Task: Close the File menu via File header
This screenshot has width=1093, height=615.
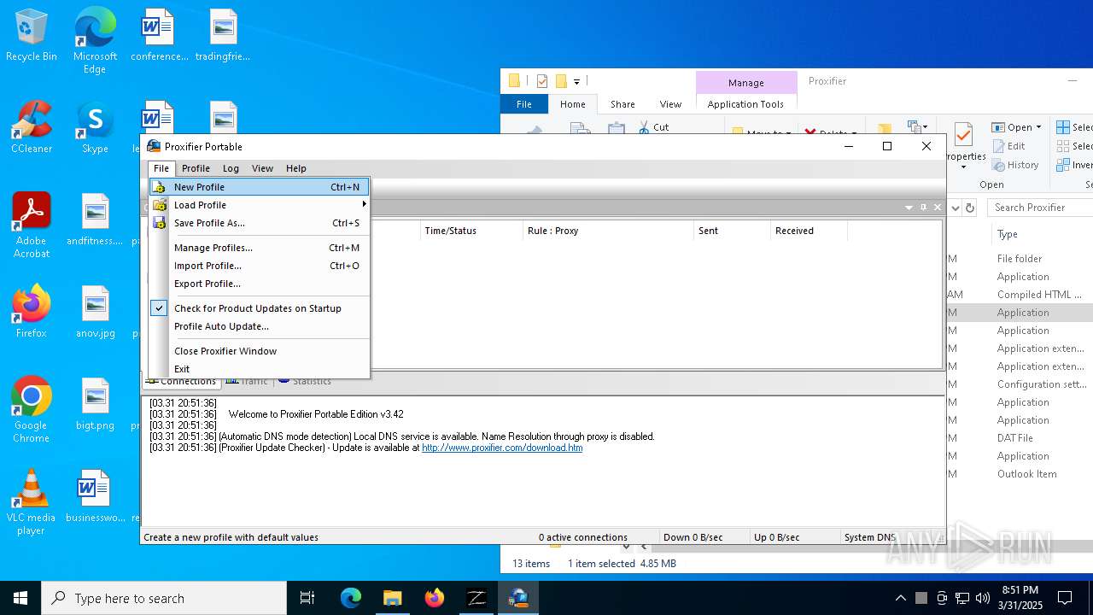Action: [x=161, y=168]
